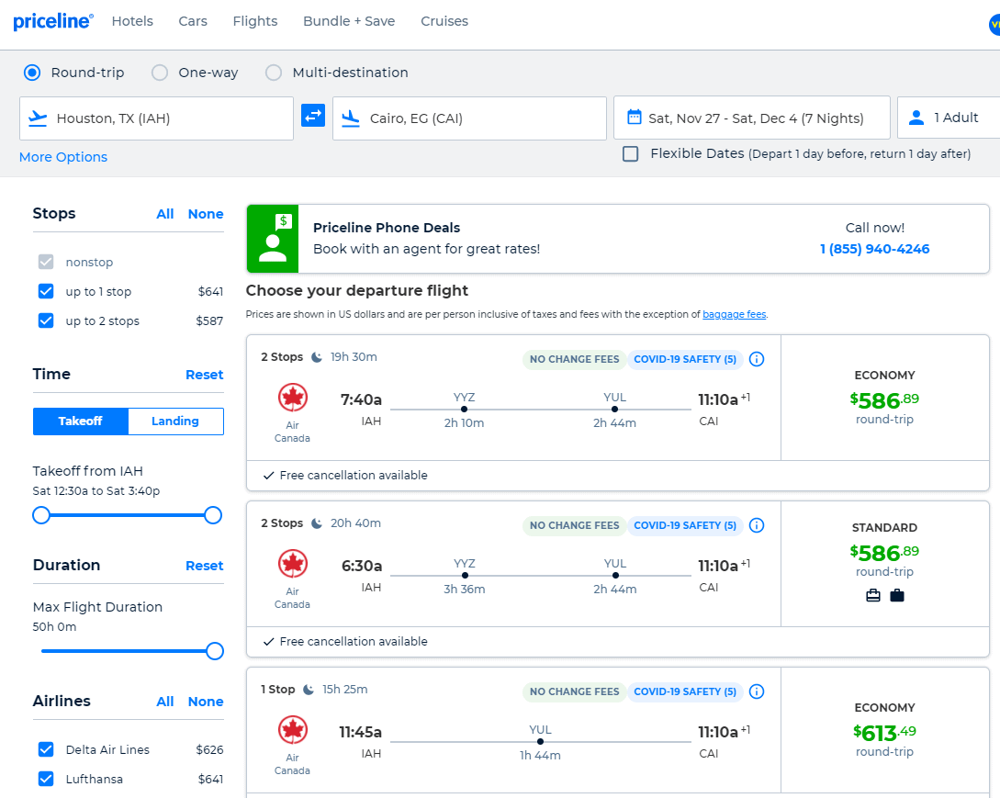This screenshot has width=1000, height=798.
Task: Open info icon on 7:40a flight
Action: 757,359
